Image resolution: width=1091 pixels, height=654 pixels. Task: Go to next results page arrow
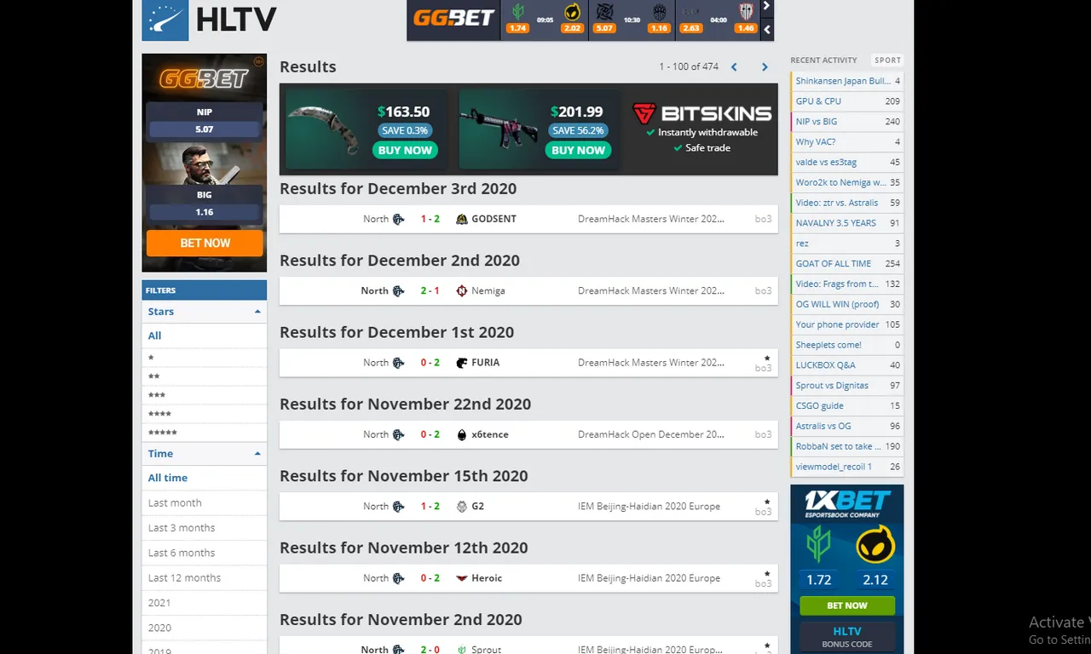click(765, 67)
